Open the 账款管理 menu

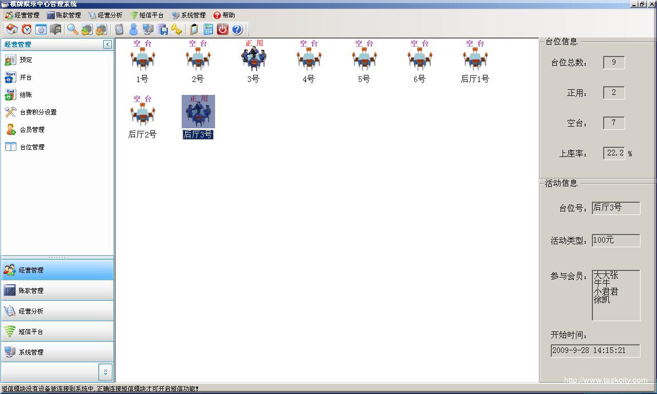[64, 15]
